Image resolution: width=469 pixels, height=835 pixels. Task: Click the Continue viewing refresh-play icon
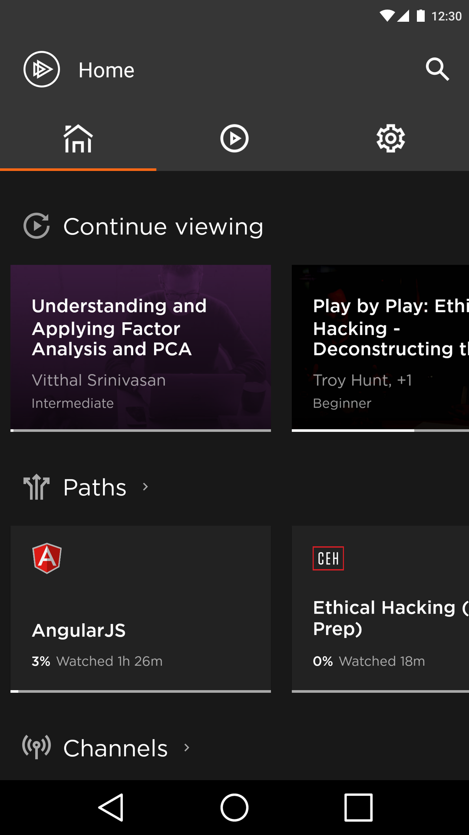coord(36,226)
